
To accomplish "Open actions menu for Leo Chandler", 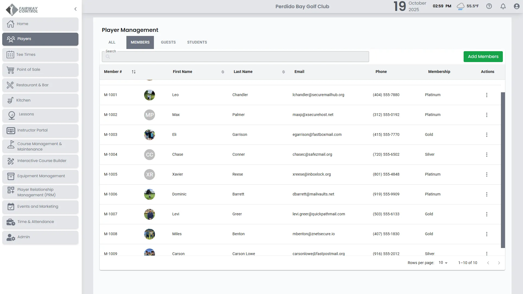I will point(486,95).
